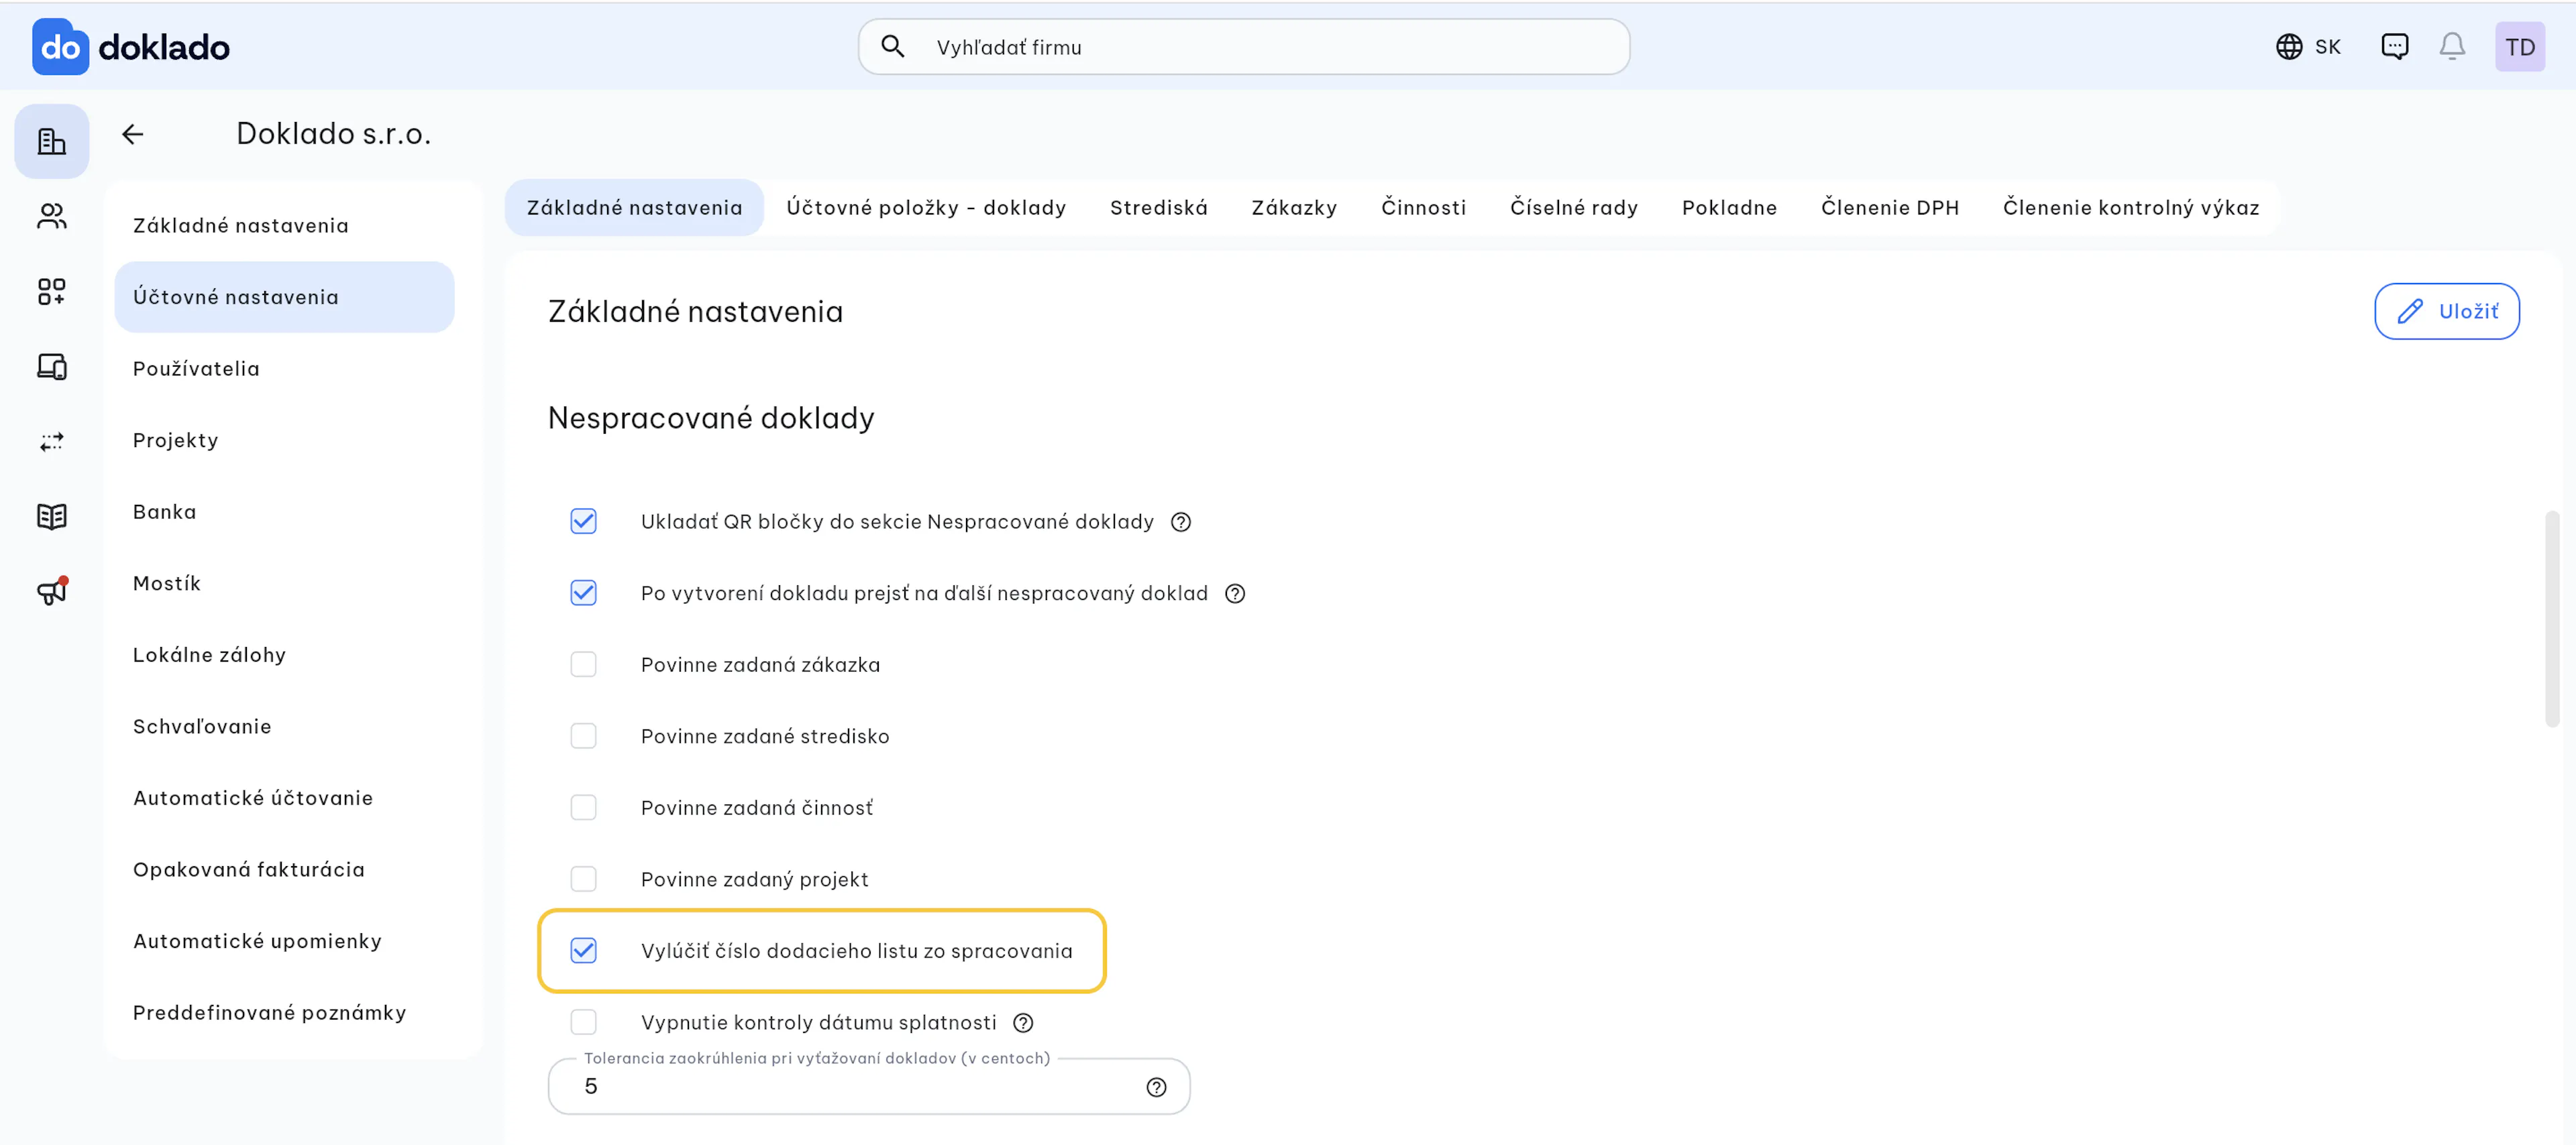Open the Pokladne tab
This screenshot has height=1145, width=2576.
click(1729, 208)
